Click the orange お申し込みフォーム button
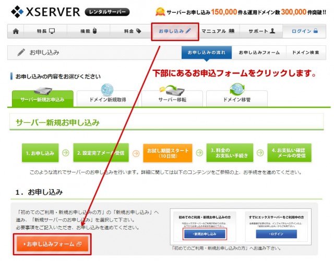The height and width of the screenshot is (261, 334). pyautogui.click(x=52, y=244)
